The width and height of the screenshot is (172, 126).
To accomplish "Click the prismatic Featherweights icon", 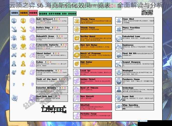I will coord(32,72).
